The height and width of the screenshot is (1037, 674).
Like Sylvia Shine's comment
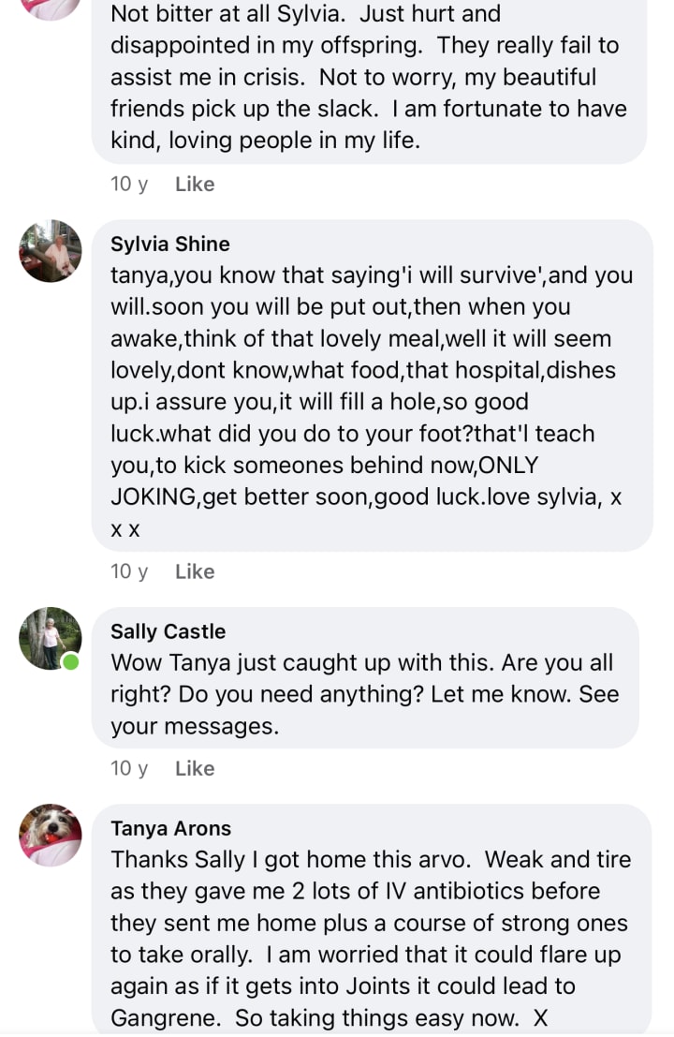195,571
